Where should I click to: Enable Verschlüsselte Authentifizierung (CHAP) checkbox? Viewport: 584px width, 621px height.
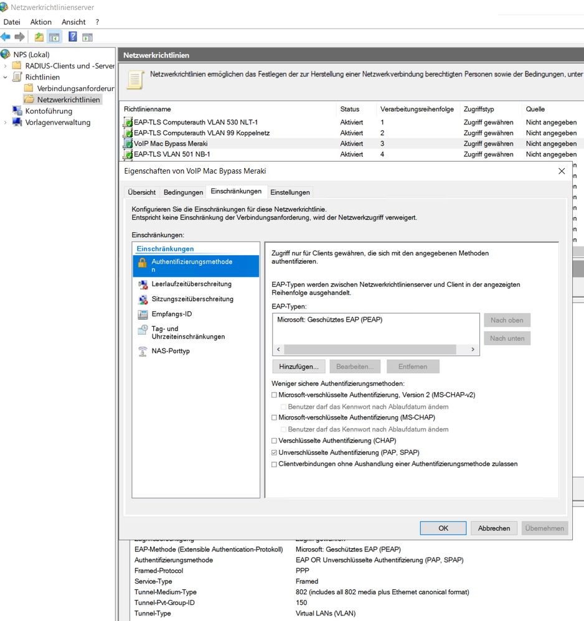click(275, 441)
